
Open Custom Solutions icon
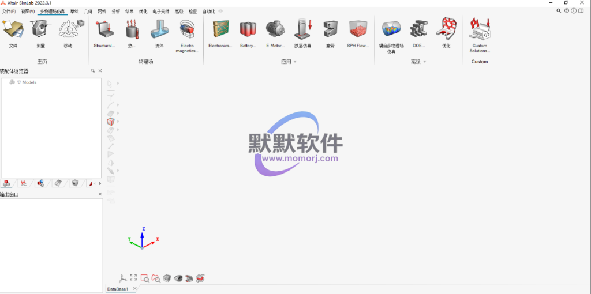click(x=479, y=32)
